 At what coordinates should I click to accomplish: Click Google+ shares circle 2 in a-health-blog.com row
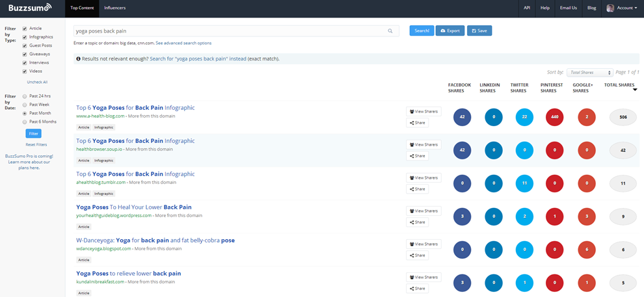pyautogui.click(x=587, y=117)
